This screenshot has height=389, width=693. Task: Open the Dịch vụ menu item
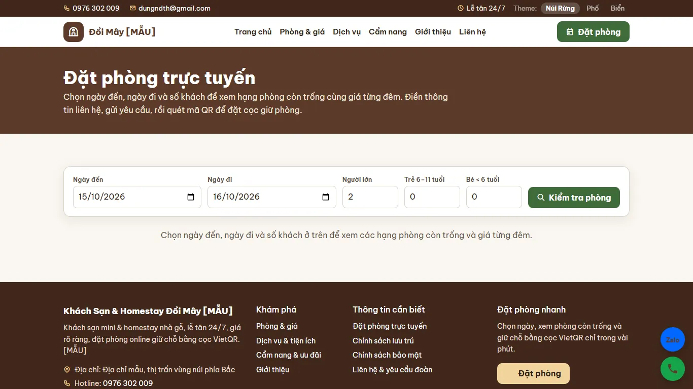(x=347, y=32)
